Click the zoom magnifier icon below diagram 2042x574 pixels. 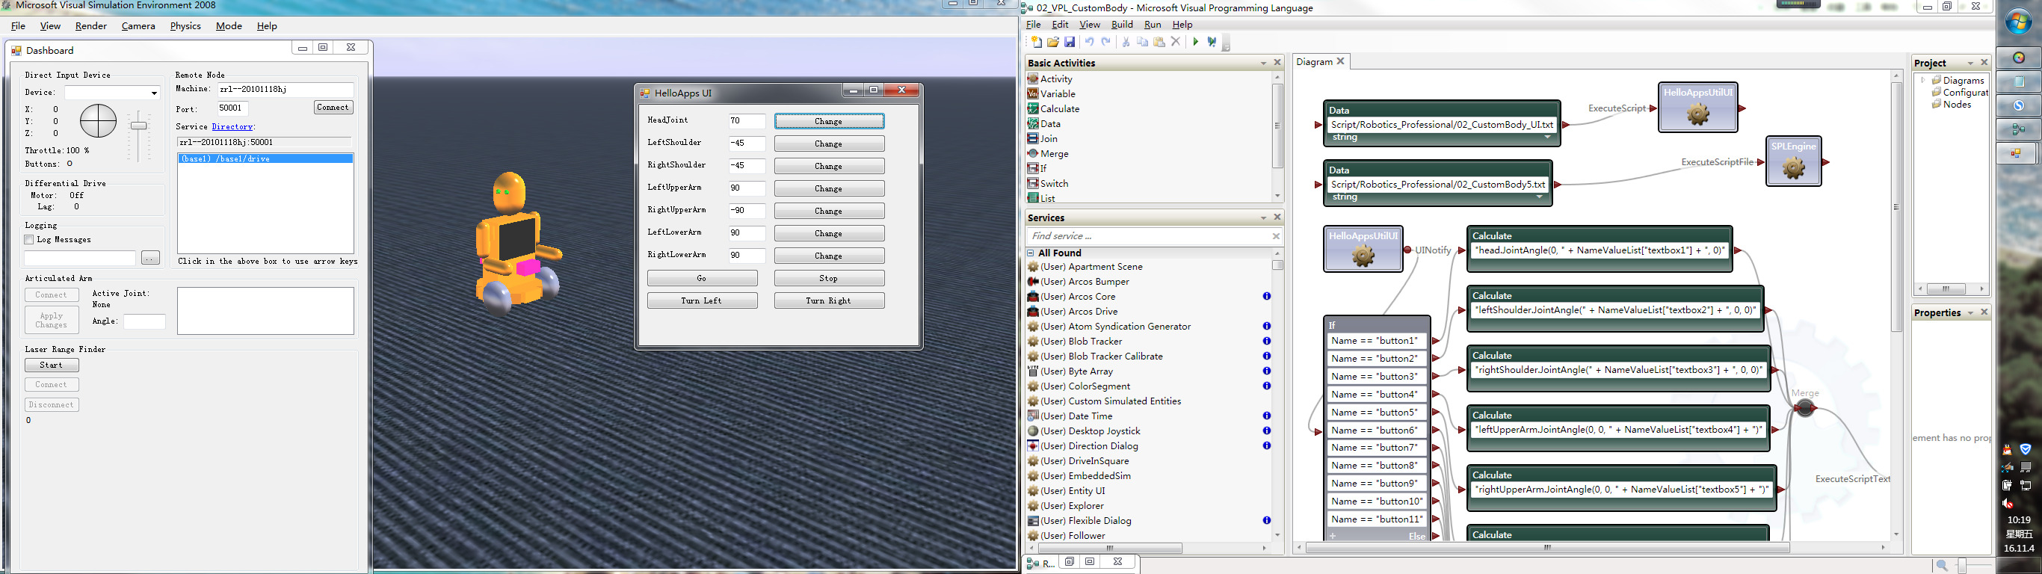click(x=1941, y=565)
